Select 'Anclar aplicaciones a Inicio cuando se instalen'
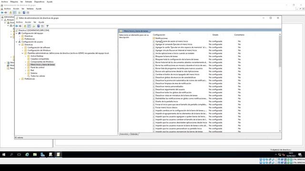 coord(175,53)
